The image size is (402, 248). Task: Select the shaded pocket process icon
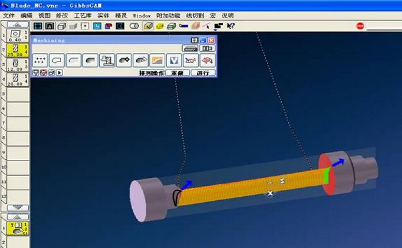click(x=90, y=60)
